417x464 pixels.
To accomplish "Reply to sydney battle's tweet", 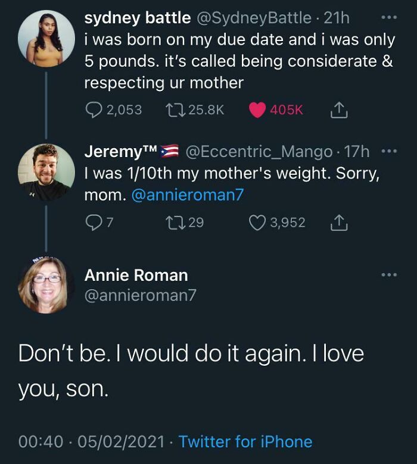I will (94, 110).
